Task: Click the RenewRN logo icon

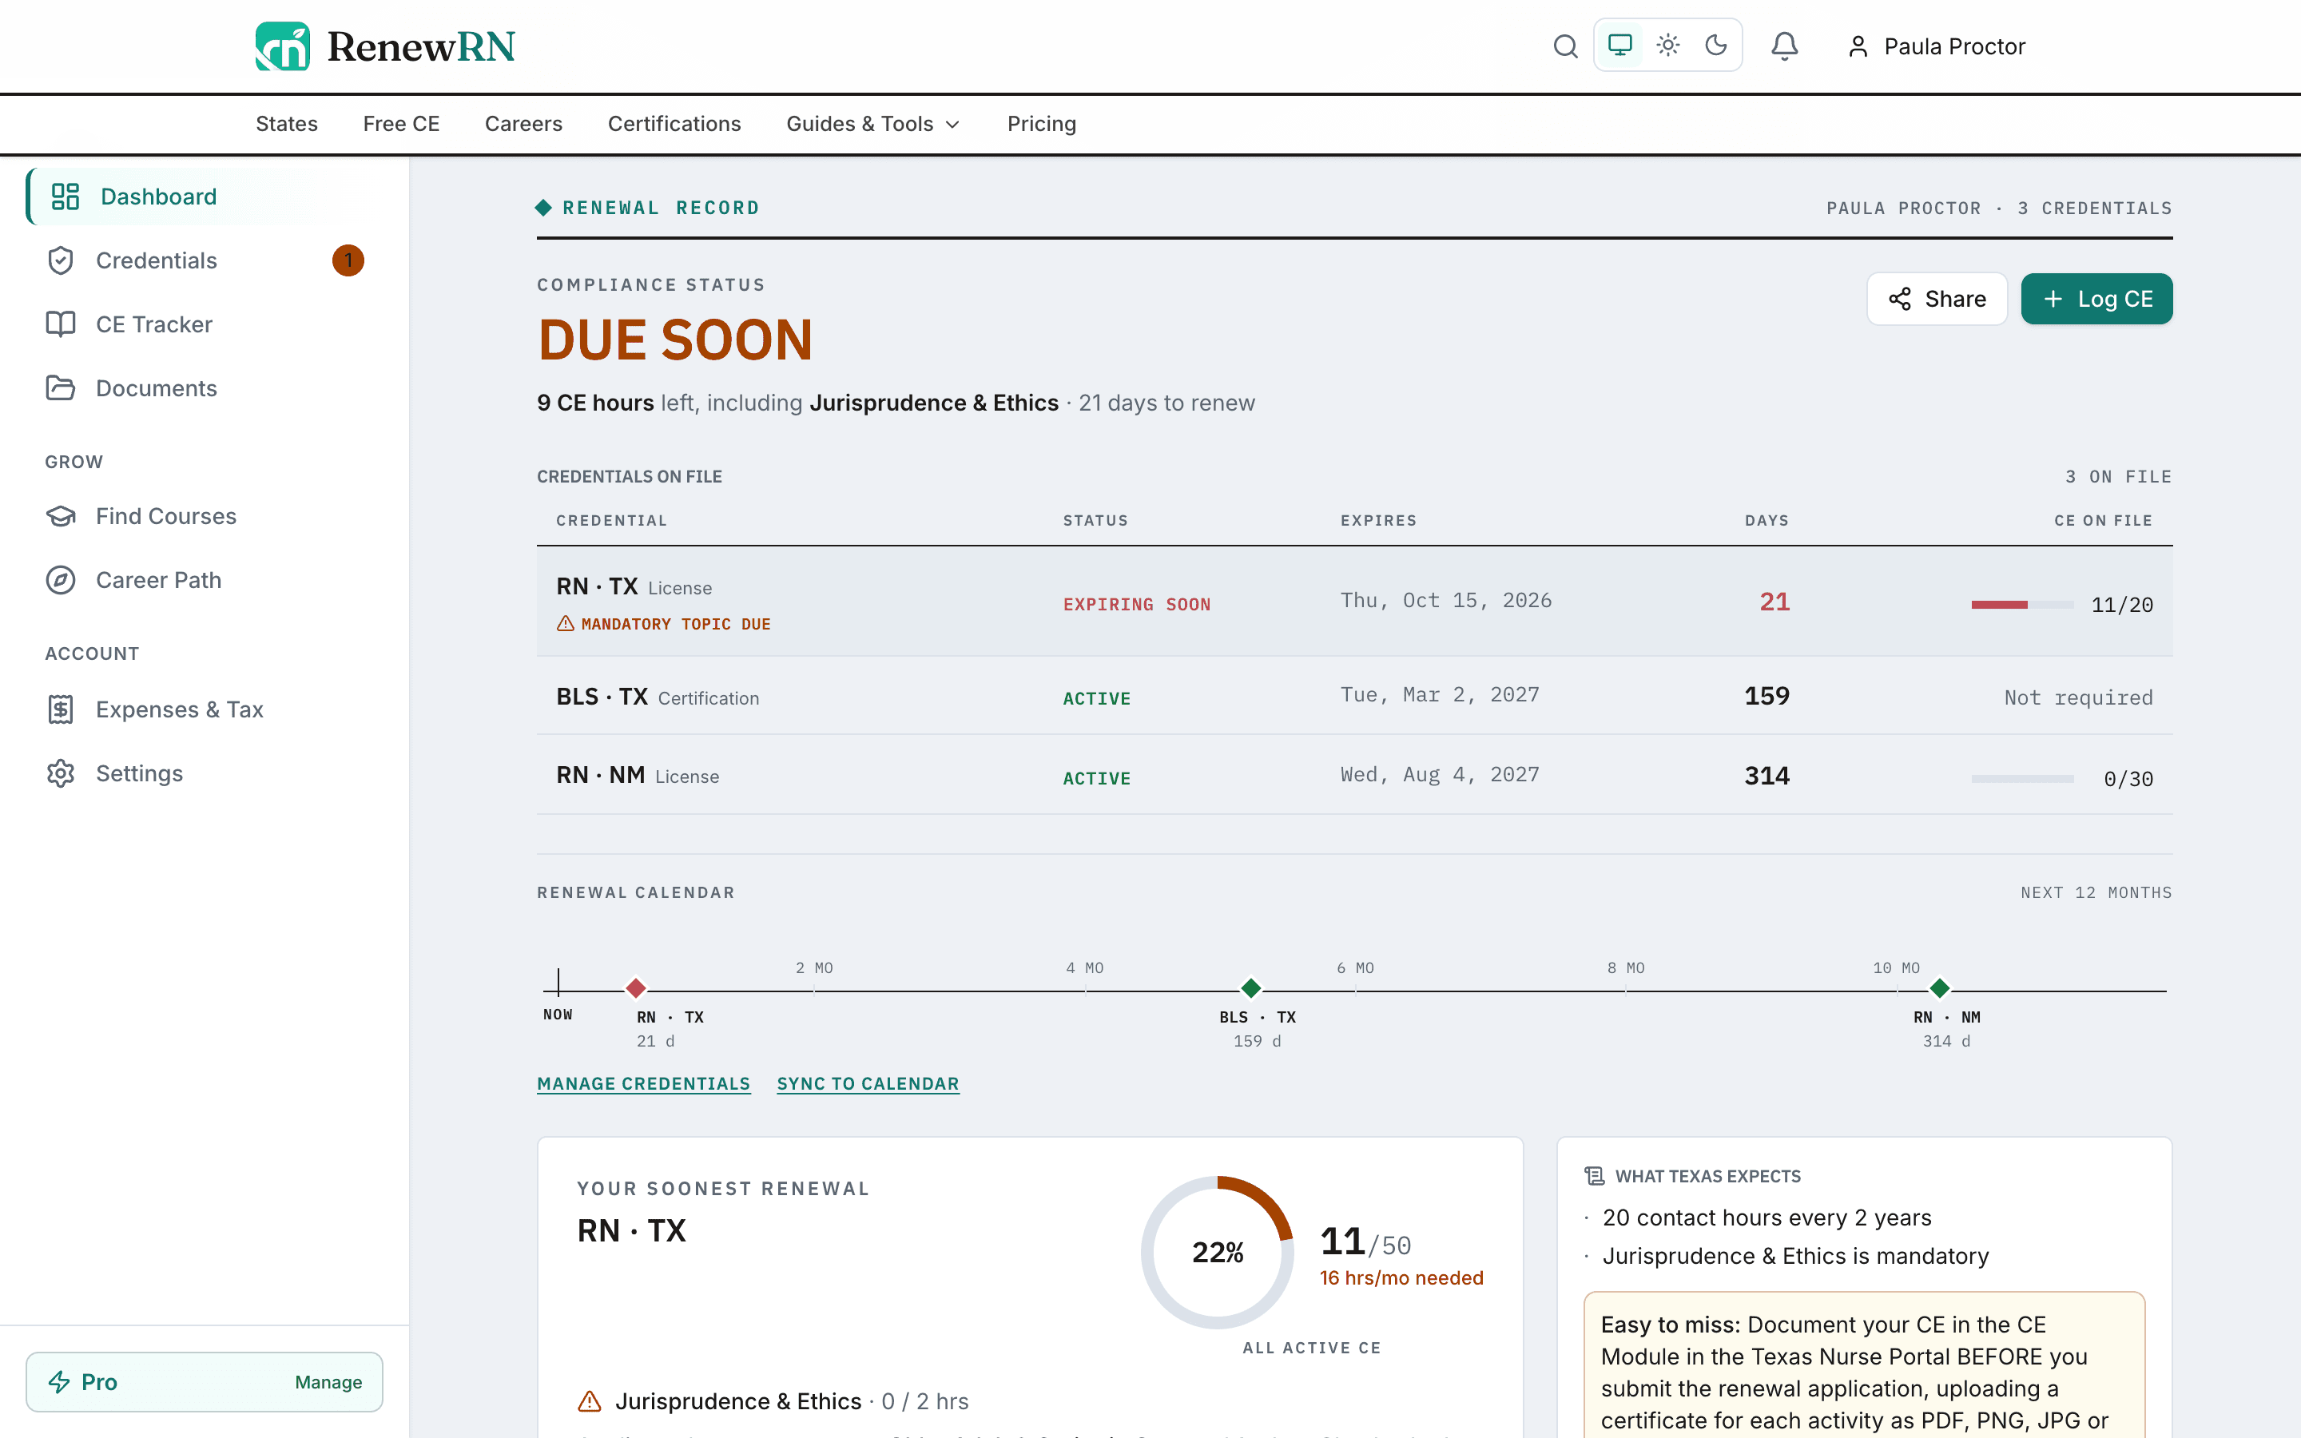Action: pyautogui.click(x=282, y=46)
